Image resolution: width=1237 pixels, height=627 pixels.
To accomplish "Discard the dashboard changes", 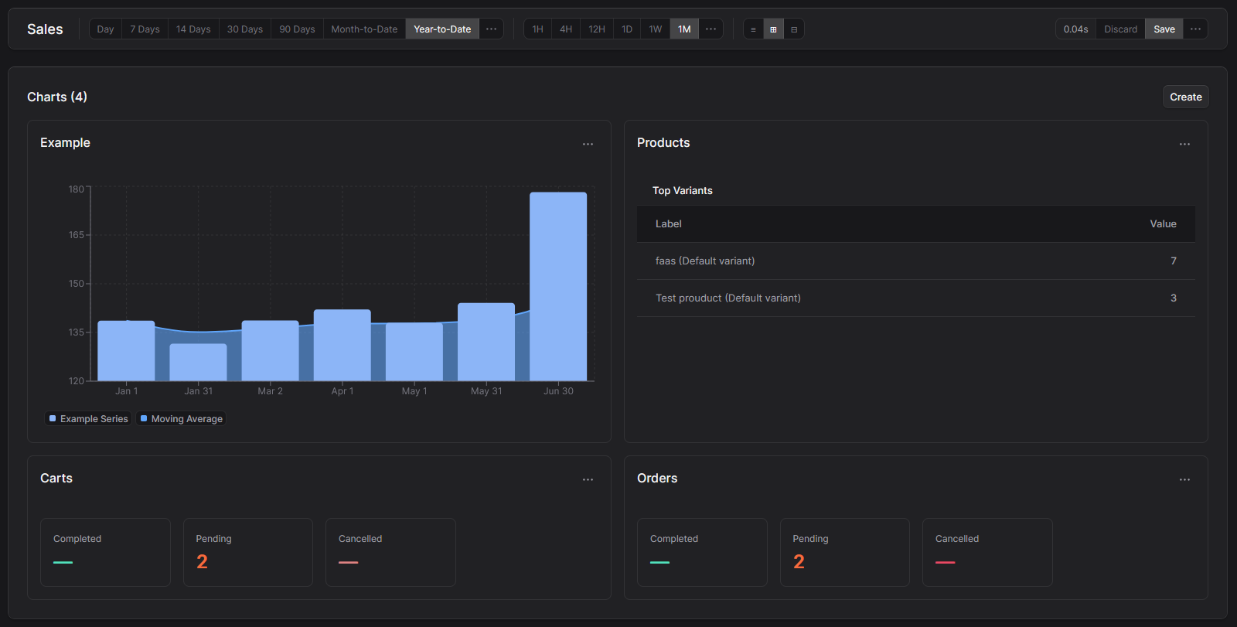I will (x=1120, y=29).
